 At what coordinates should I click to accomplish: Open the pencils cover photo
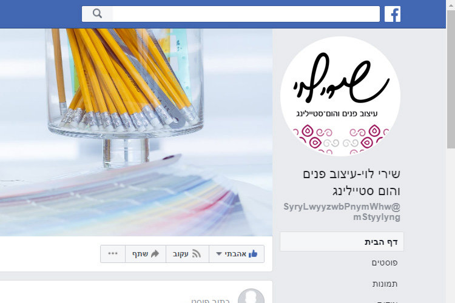pos(136,132)
